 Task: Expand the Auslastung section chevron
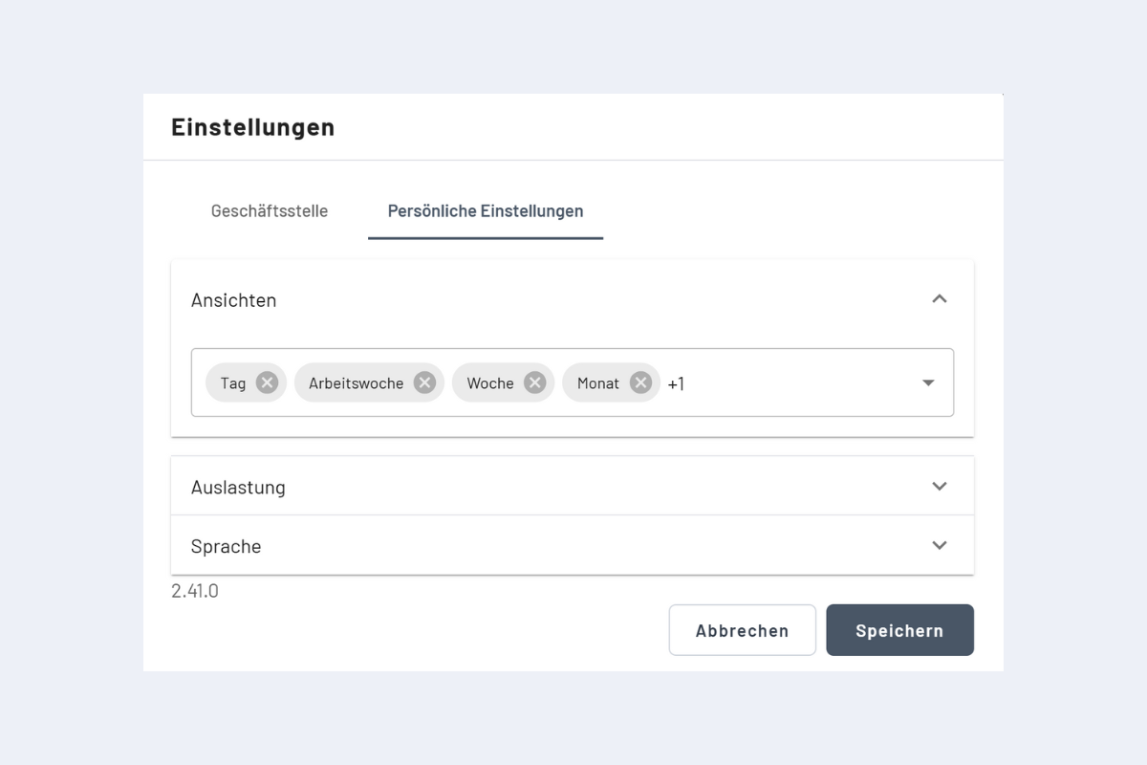pyautogui.click(x=939, y=486)
